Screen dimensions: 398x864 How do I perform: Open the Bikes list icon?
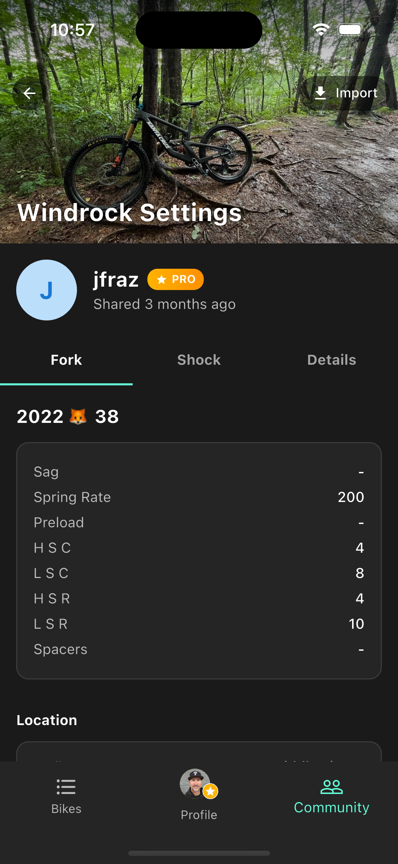coord(66,787)
